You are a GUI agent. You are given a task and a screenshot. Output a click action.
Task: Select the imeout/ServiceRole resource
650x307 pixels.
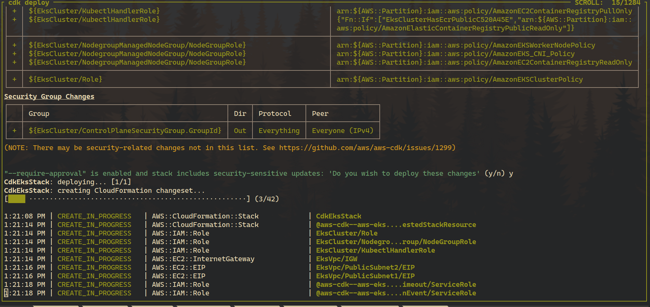(396, 284)
